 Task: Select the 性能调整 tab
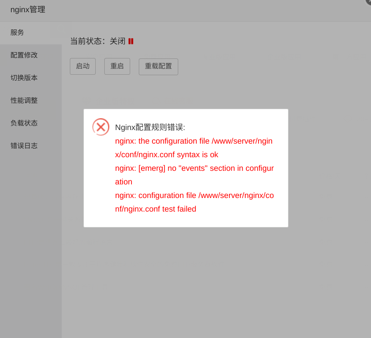(31, 101)
